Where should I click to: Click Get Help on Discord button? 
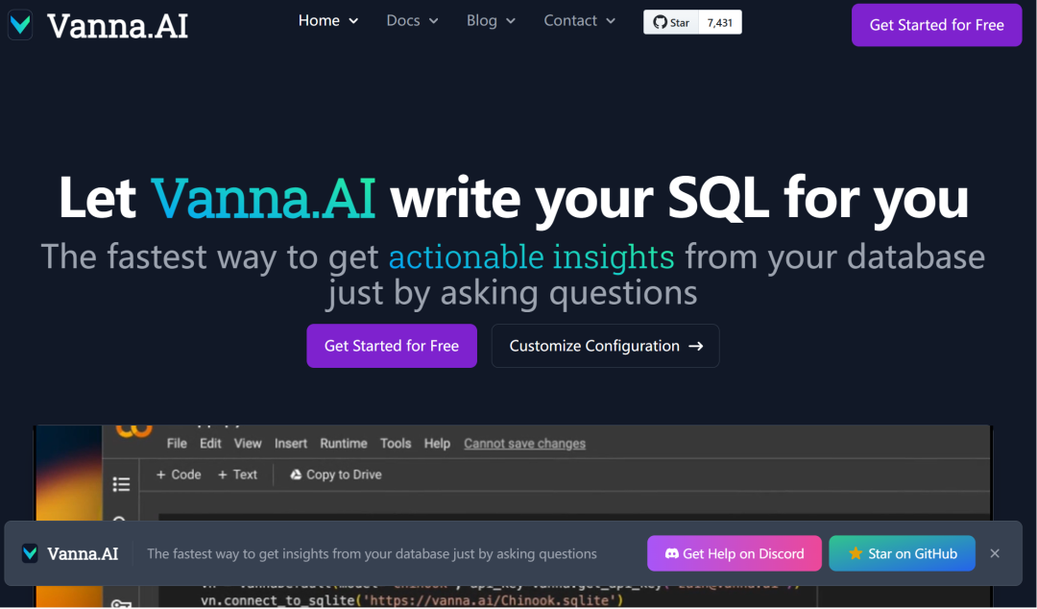(x=735, y=553)
